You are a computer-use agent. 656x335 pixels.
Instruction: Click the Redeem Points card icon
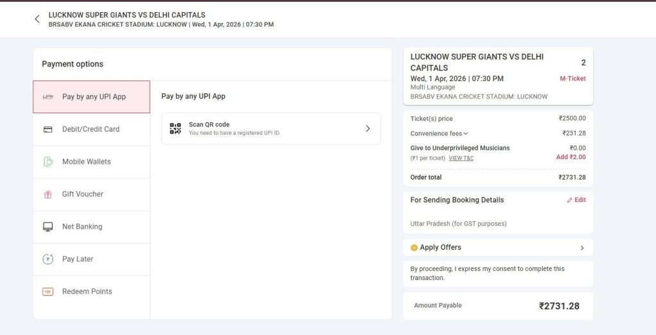coord(47,292)
